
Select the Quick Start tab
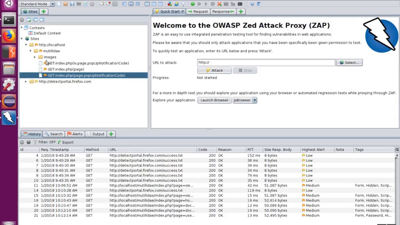pos(169,12)
